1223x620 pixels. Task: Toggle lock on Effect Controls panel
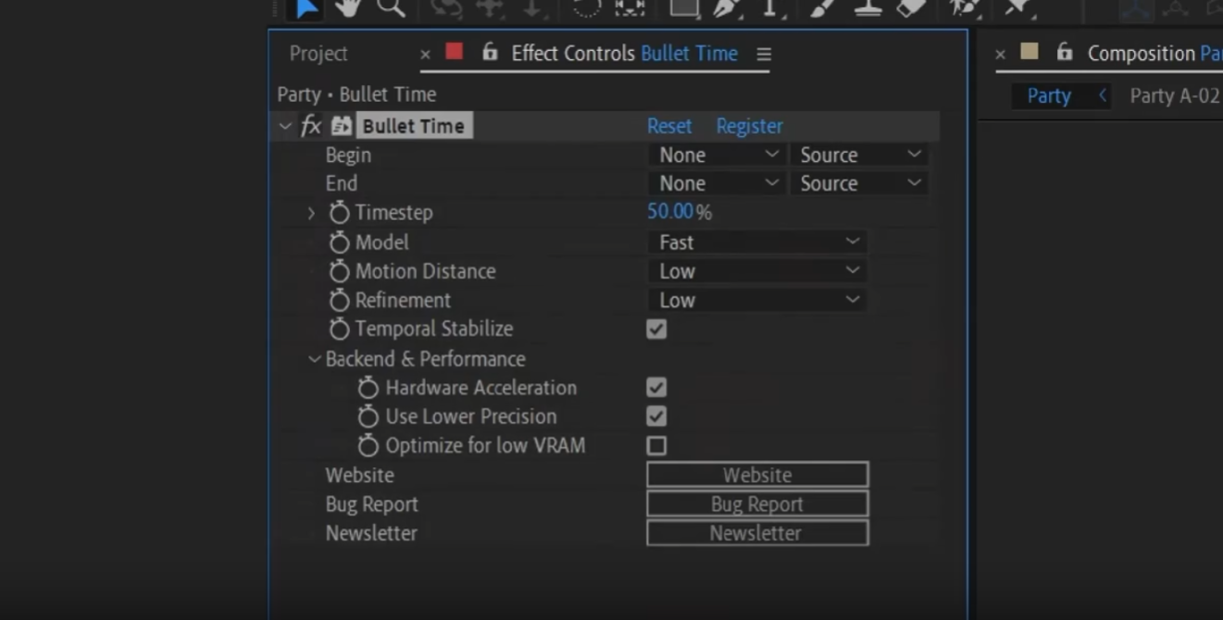pos(490,53)
